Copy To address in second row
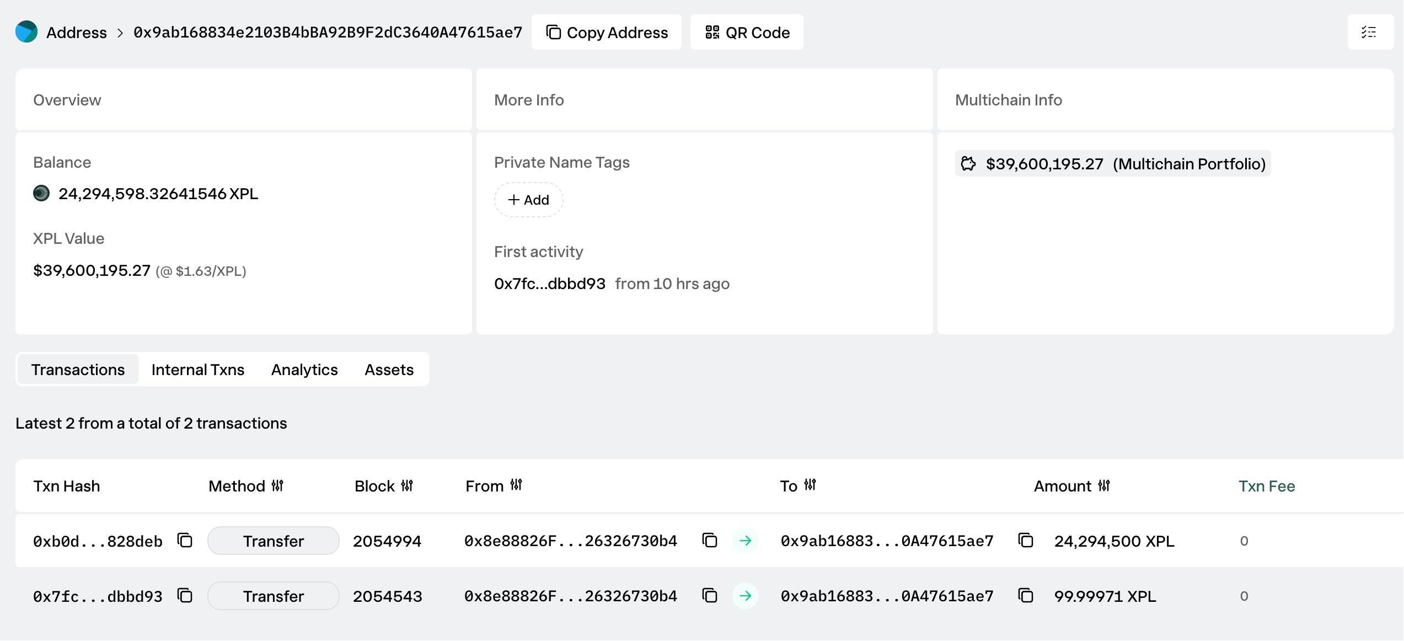The height and width of the screenshot is (641, 1404). (x=1026, y=596)
